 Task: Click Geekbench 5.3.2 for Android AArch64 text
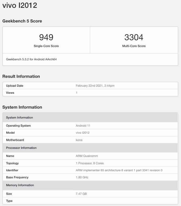coord(31,59)
